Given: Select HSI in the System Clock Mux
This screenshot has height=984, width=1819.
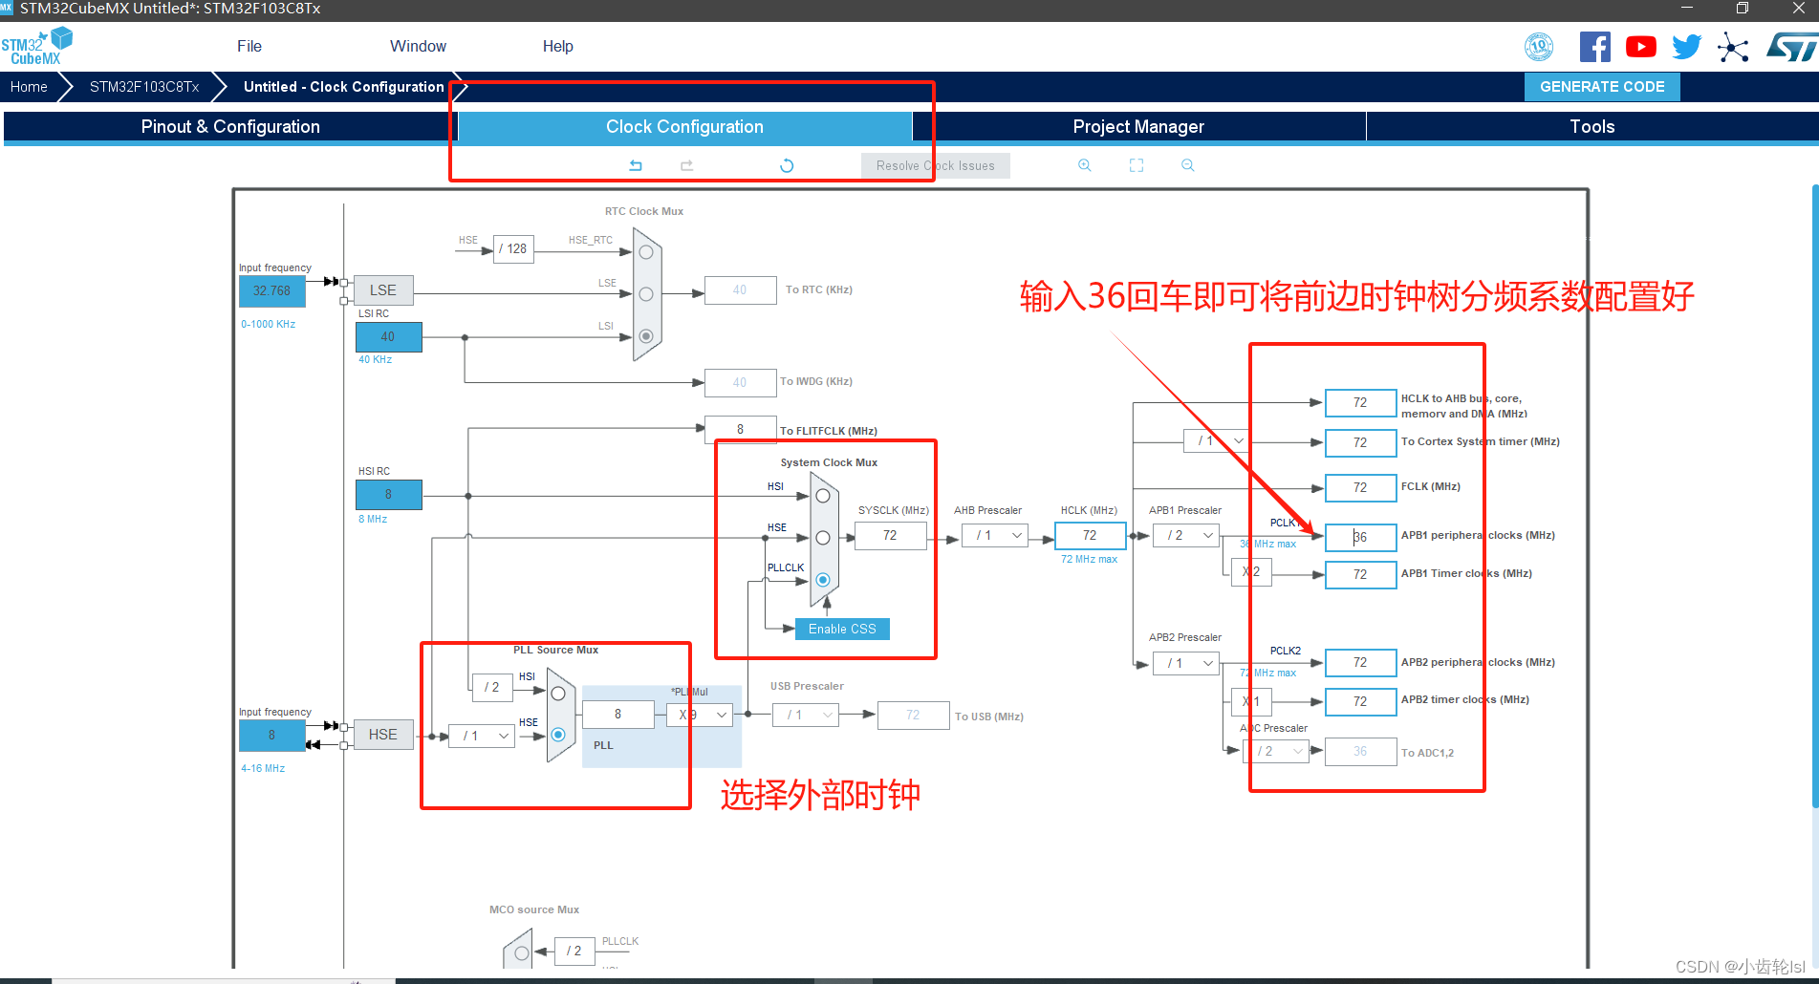Looking at the screenshot, I should pyautogui.click(x=823, y=496).
